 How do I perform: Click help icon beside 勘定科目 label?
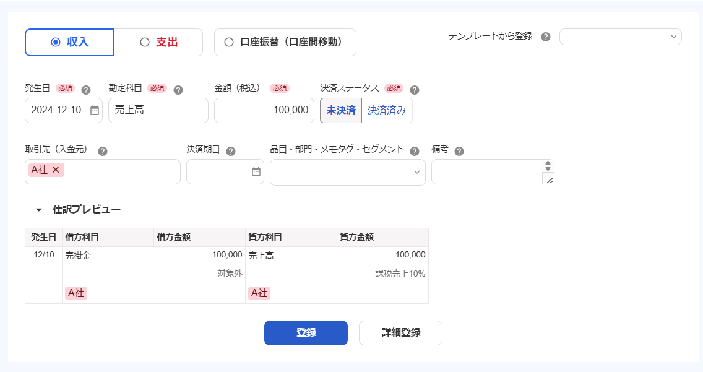pyautogui.click(x=178, y=90)
